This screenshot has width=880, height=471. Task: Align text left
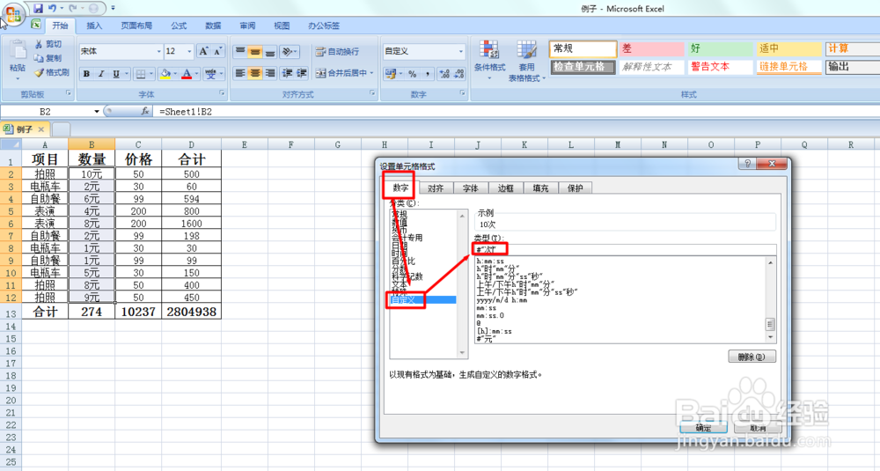point(240,73)
